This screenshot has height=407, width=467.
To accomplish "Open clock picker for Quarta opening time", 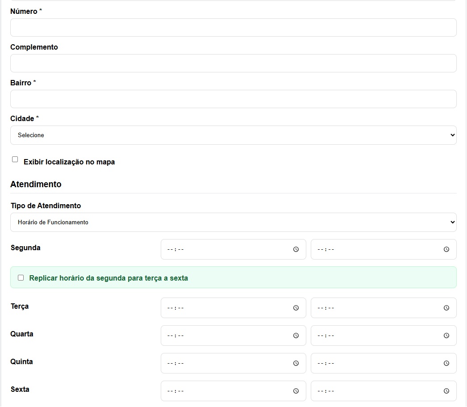I will [x=296, y=336].
